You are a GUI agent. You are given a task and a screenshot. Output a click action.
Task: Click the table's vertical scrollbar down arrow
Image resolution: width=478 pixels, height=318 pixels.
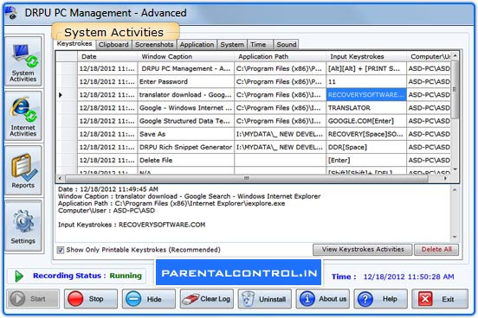[x=455, y=169]
